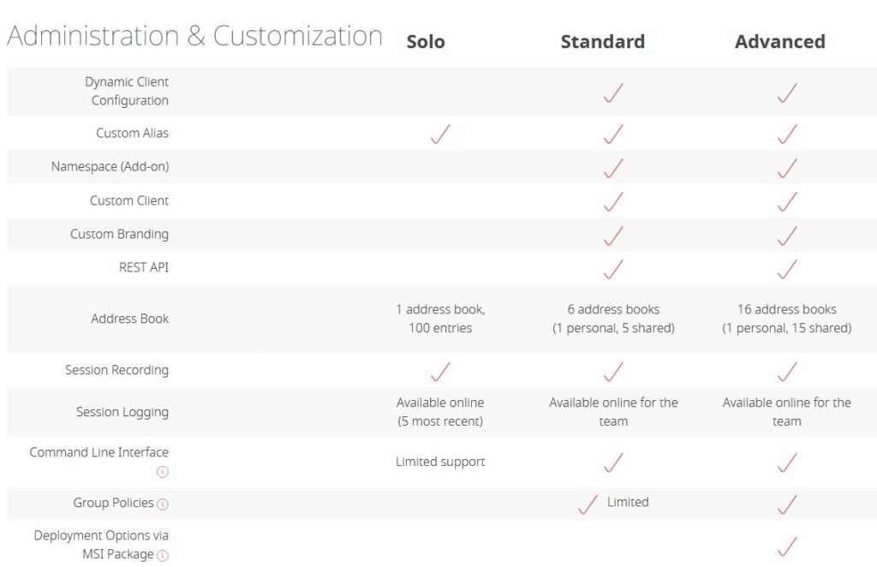Select the Solo plan column header
This screenshot has width=877, height=567.
(426, 41)
